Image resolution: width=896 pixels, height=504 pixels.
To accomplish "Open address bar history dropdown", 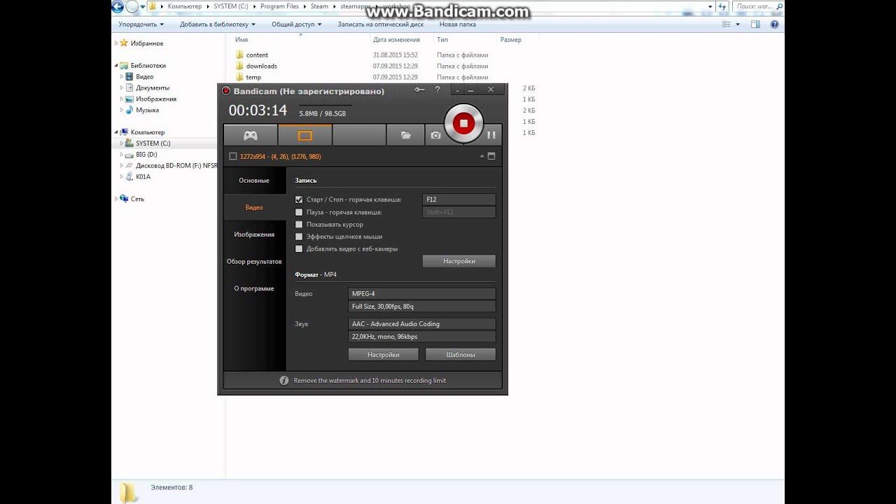I will pyautogui.click(x=710, y=6).
